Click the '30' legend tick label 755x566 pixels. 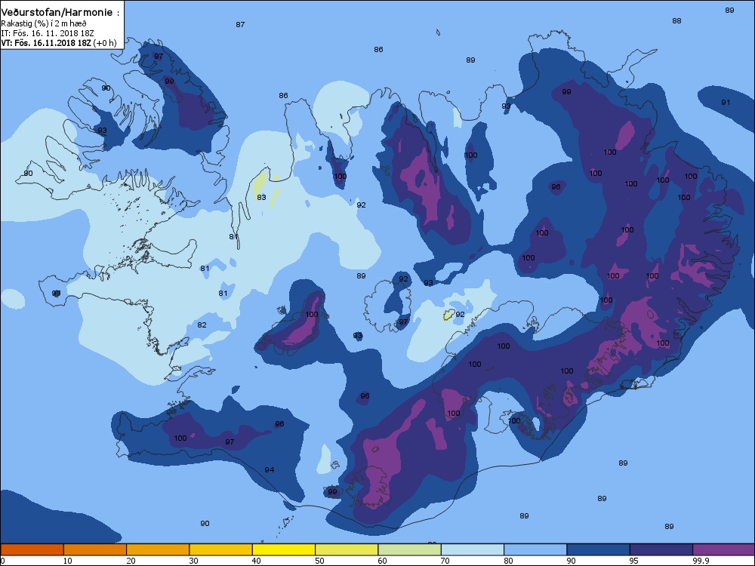click(193, 561)
